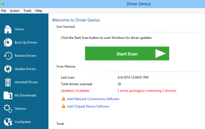The width and height of the screenshot is (205, 129).
Task: Open Intel Network Connections Software link
Action: pos(93,99)
